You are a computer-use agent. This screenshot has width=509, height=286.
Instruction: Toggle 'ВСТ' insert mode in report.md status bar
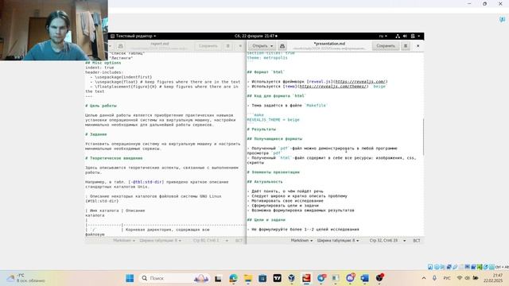point(239,241)
